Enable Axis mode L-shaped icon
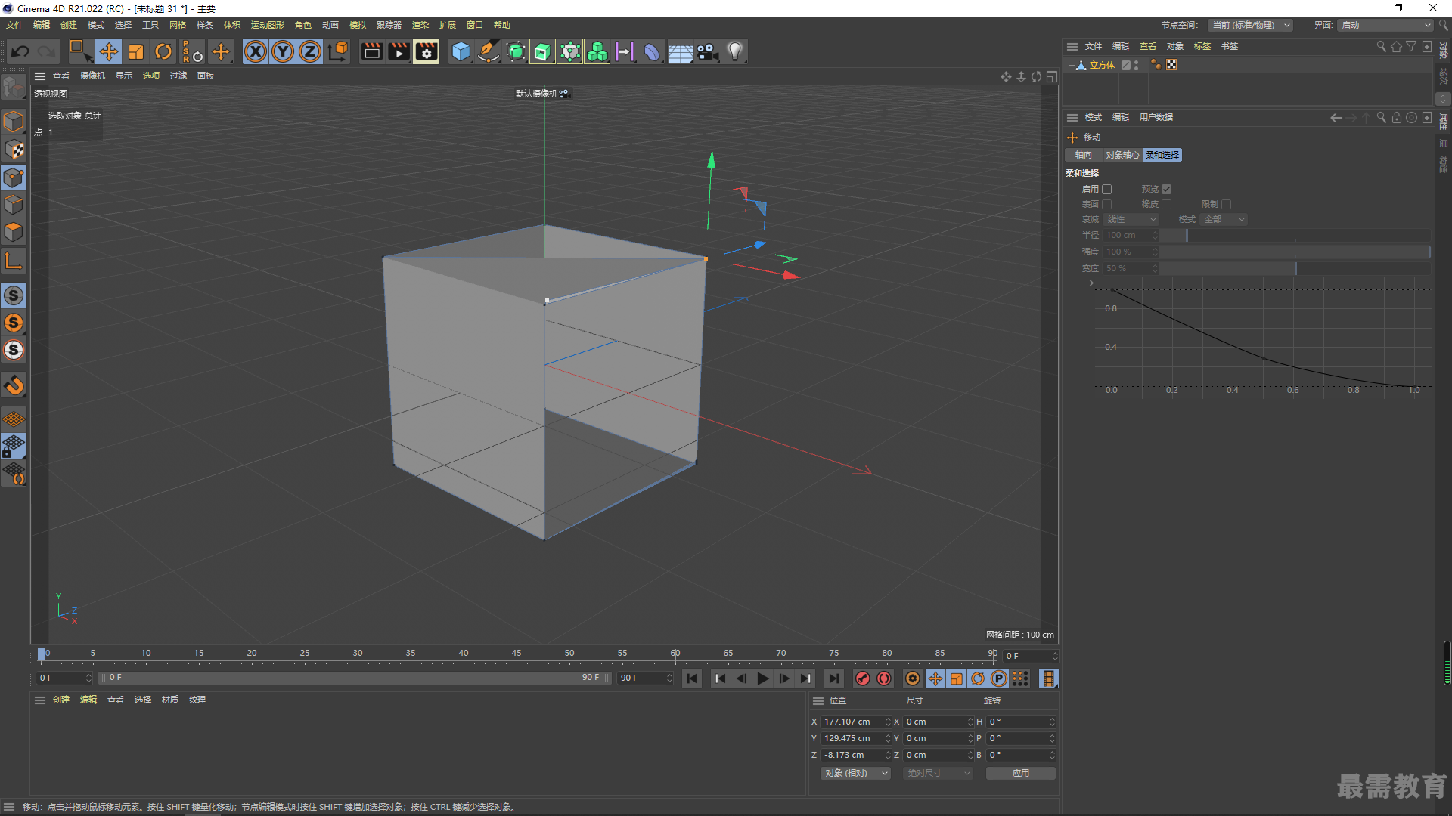 click(x=14, y=261)
